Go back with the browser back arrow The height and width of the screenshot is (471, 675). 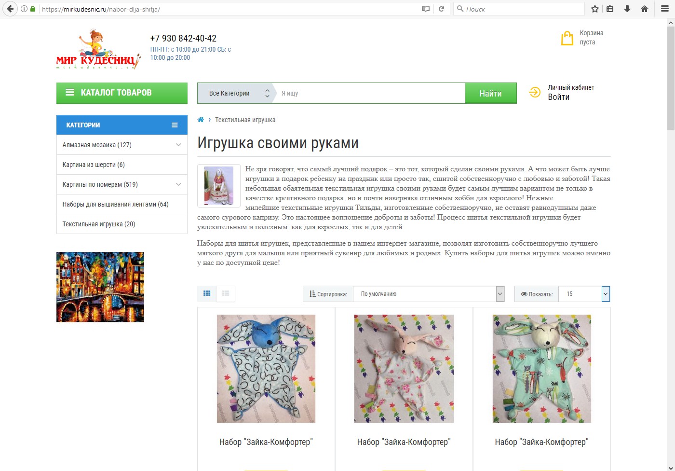pyautogui.click(x=10, y=9)
